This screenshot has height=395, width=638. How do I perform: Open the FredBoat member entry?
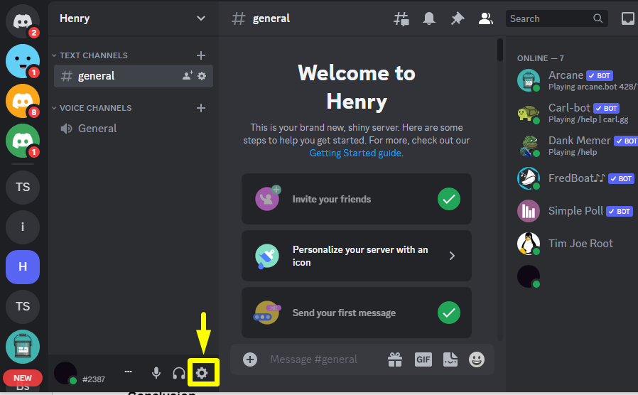coord(577,178)
